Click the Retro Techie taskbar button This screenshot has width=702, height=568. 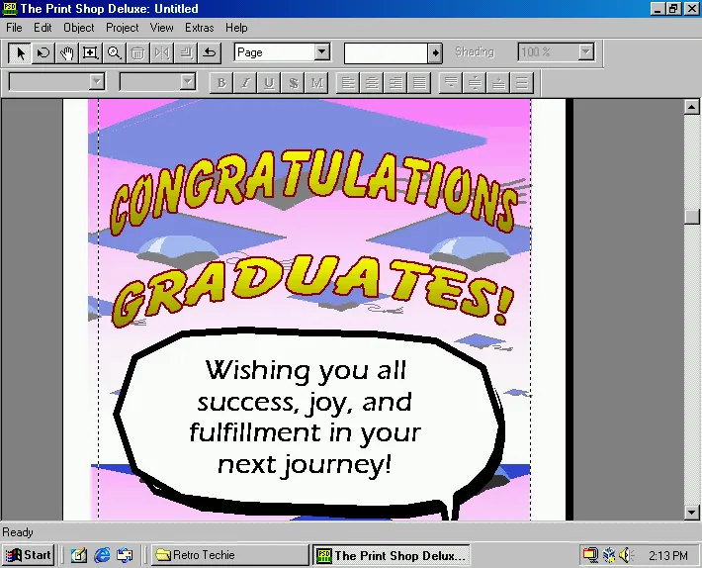pyautogui.click(x=229, y=555)
